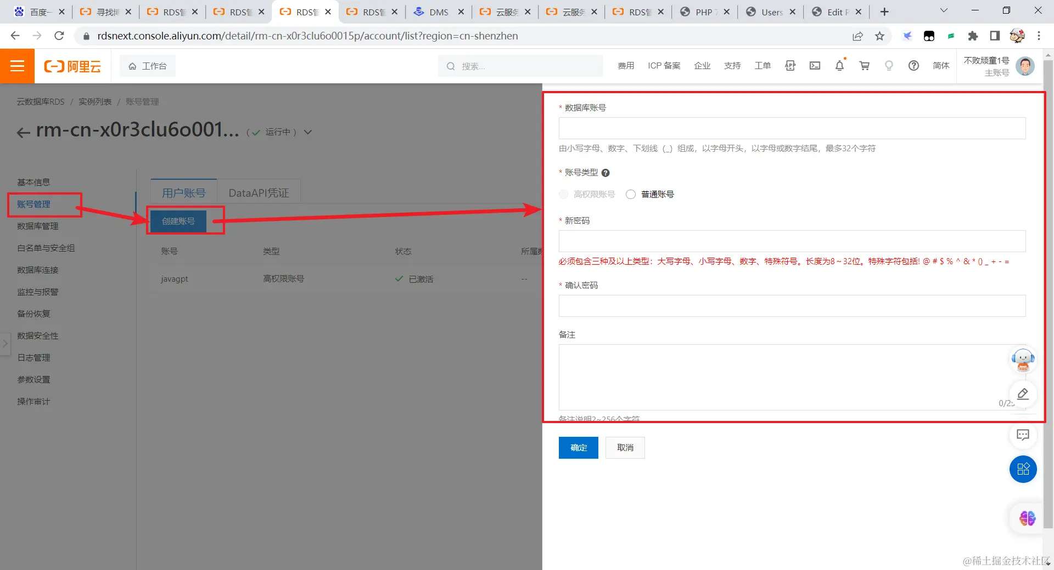Screen dimensions: 1054x570
Task: Switch to the DMS browser tab
Action: [438, 12]
